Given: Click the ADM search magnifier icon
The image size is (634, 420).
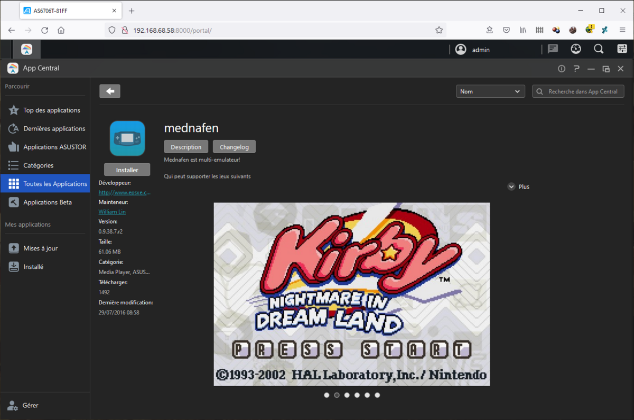Looking at the screenshot, I should [599, 49].
